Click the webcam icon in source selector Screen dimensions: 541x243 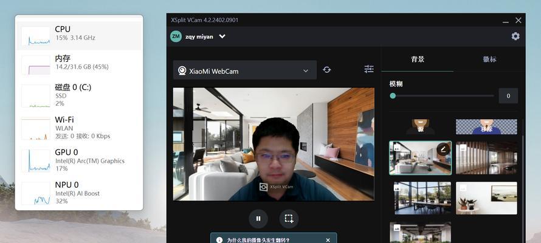point(182,70)
